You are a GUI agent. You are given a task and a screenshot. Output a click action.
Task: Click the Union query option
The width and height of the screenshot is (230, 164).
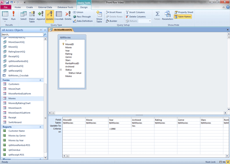point(78,12)
